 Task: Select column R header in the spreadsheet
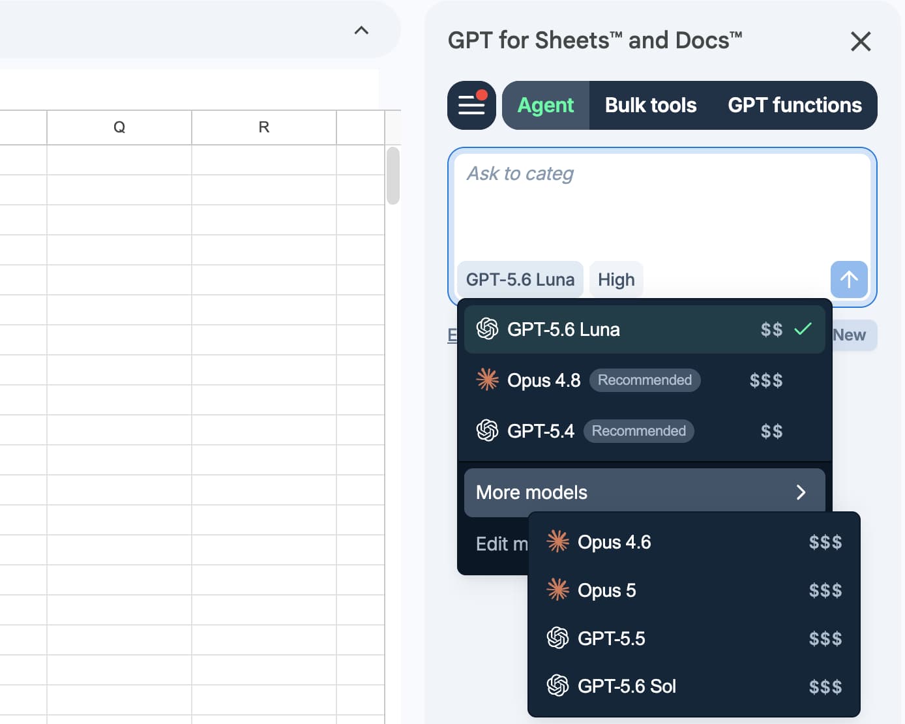pos(264,127)
